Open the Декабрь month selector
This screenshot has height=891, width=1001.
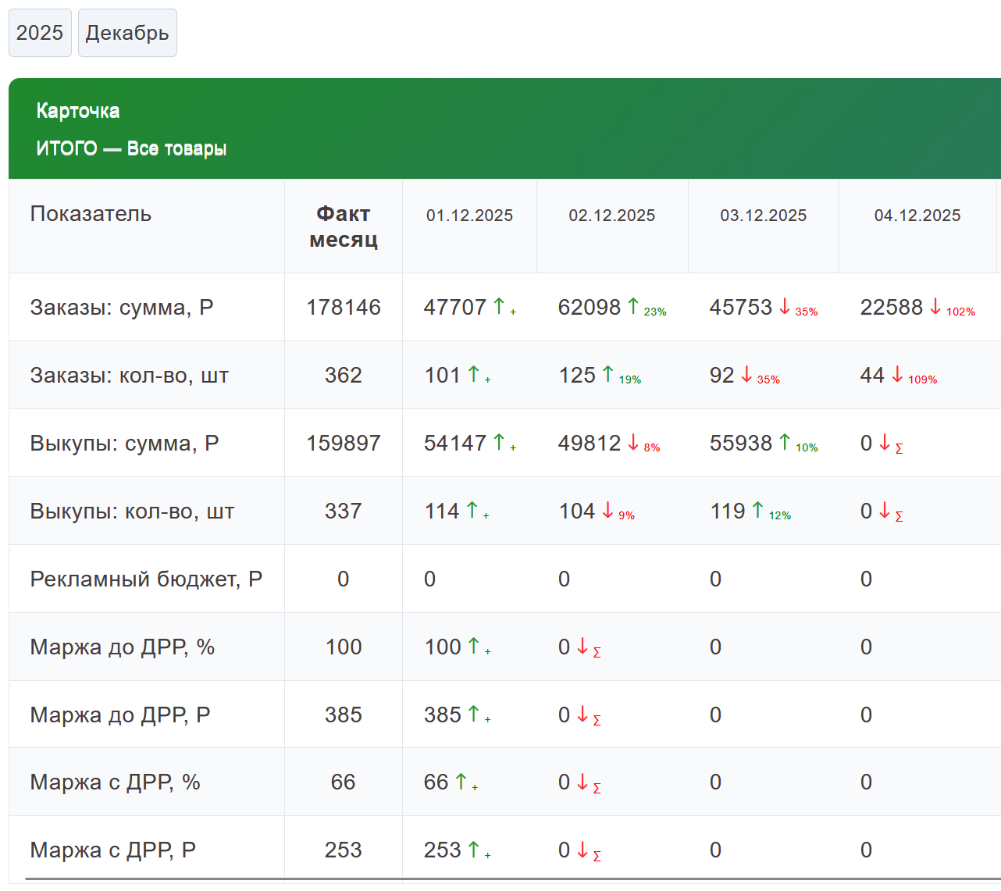pos(127,33)
